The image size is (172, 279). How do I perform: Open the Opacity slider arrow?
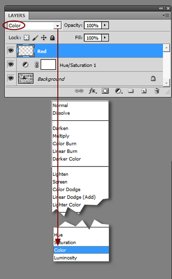click(105, 25)
